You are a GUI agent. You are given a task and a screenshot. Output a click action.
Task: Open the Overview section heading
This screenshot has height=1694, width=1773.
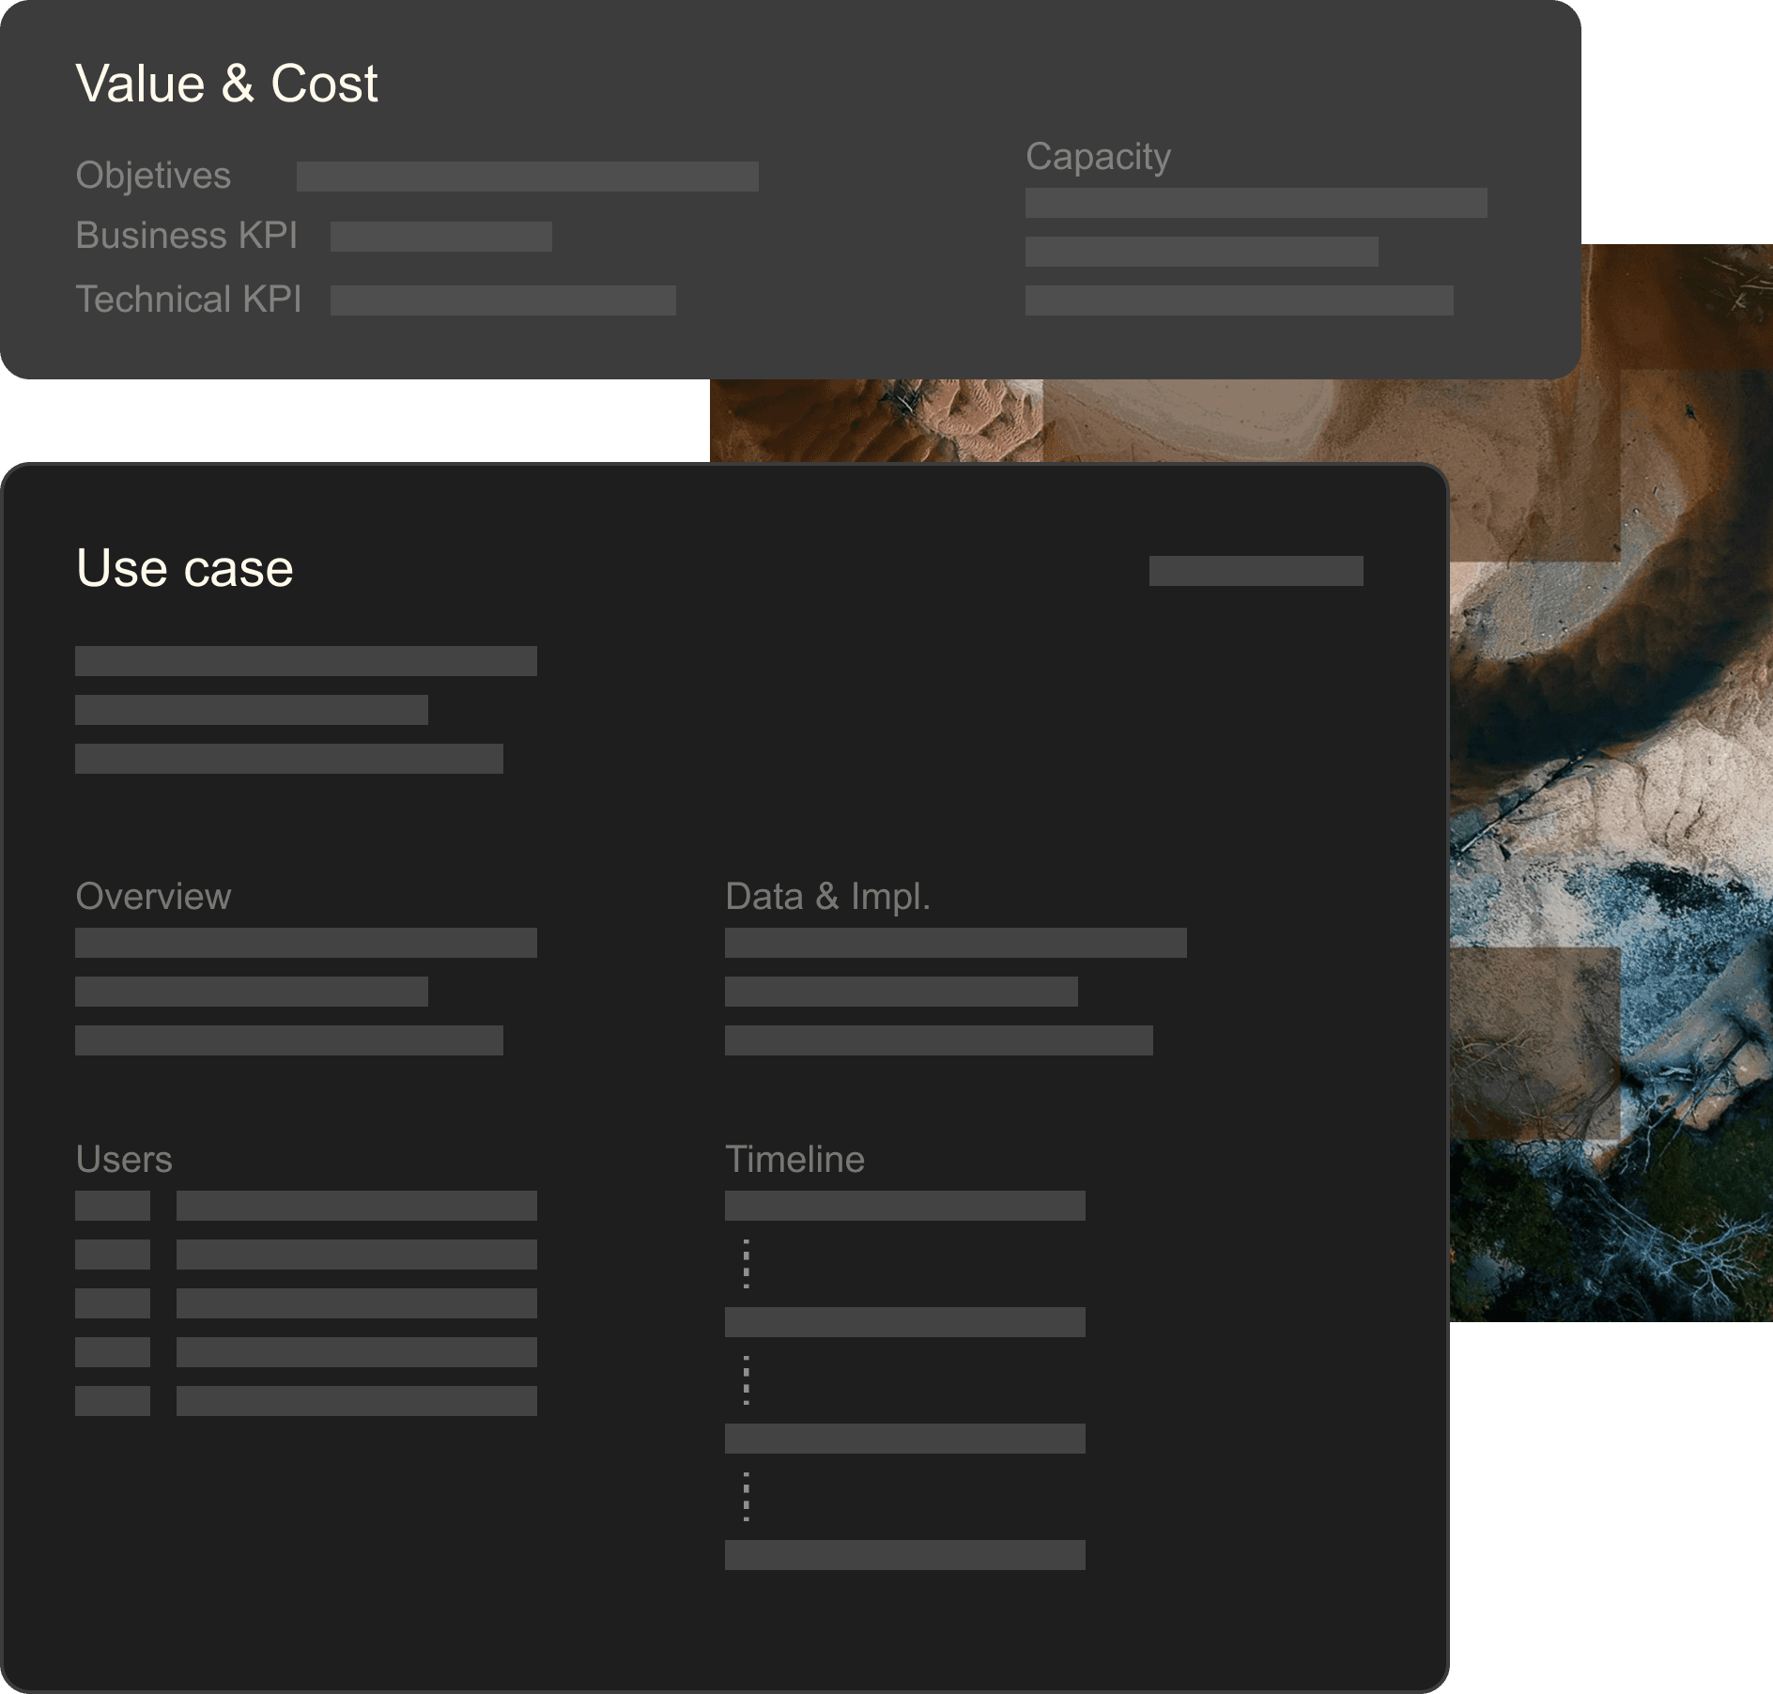[x=153, y=897]
